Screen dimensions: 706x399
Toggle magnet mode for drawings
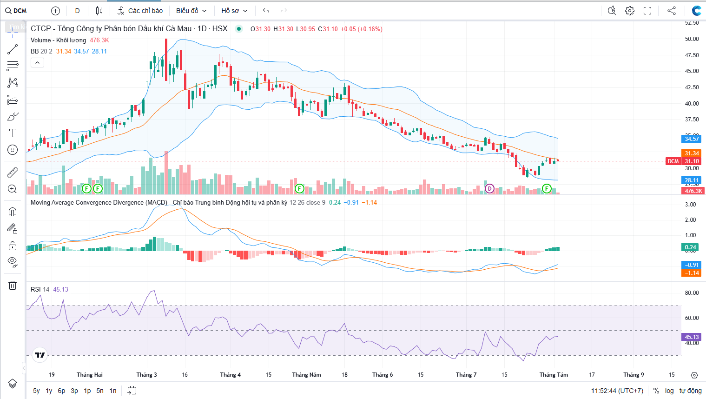point(13,212)
